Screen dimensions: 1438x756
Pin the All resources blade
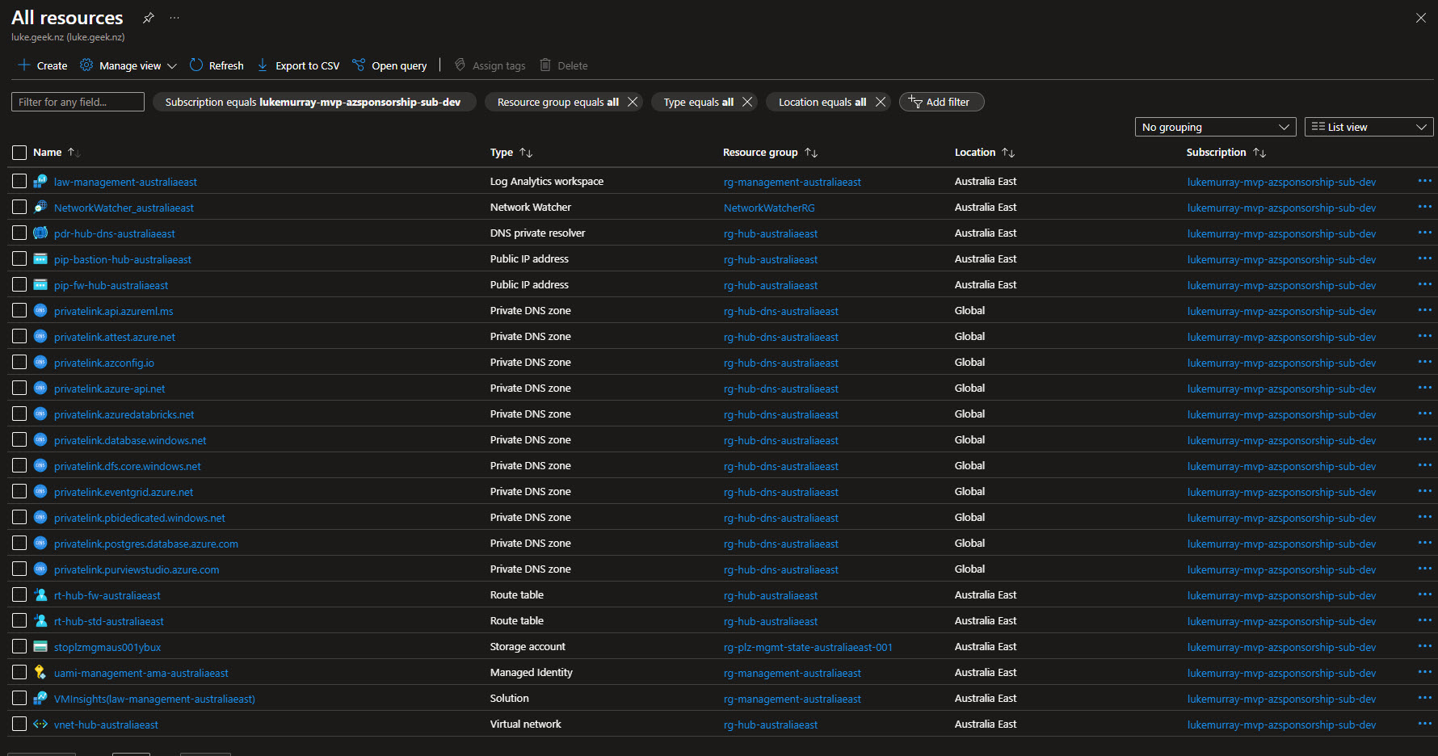coord(148,18)
